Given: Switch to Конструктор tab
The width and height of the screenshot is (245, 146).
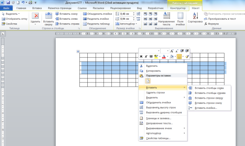Looking at the screenshot, I should pos(178,8).
